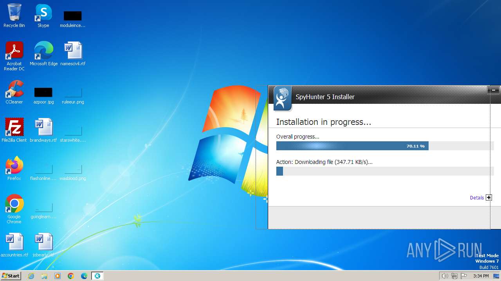Click the overall progress bar at 70.11 %

pyautogui.click(x=385, y=146)
